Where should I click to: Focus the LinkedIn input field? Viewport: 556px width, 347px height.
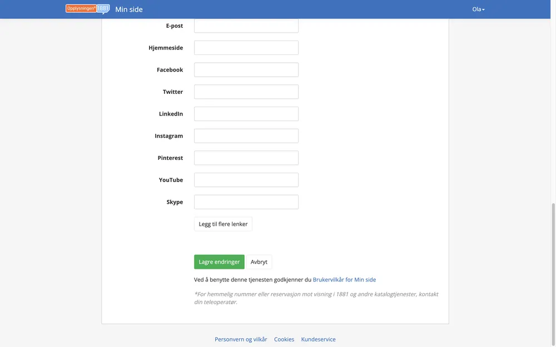(x=246, y=114)
